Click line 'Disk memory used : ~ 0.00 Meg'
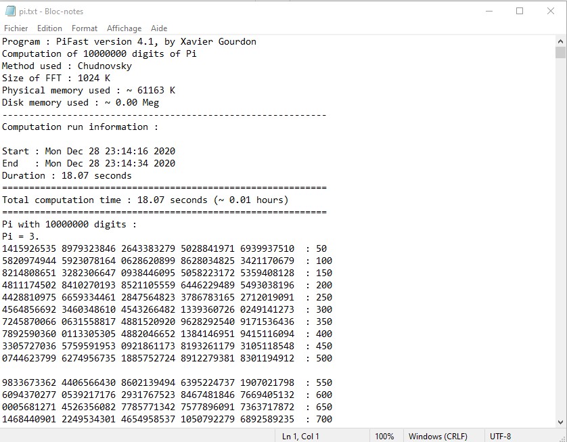This screenshot has width=567, height=442. coord(81,103)
